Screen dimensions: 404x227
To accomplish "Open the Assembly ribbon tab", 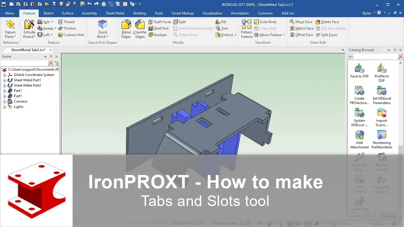I will [x=89, y=13].
